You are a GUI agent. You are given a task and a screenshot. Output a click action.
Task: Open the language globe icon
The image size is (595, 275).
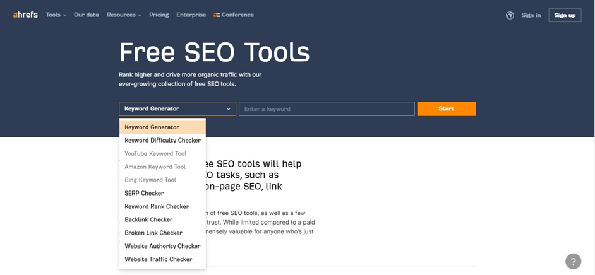510,15
